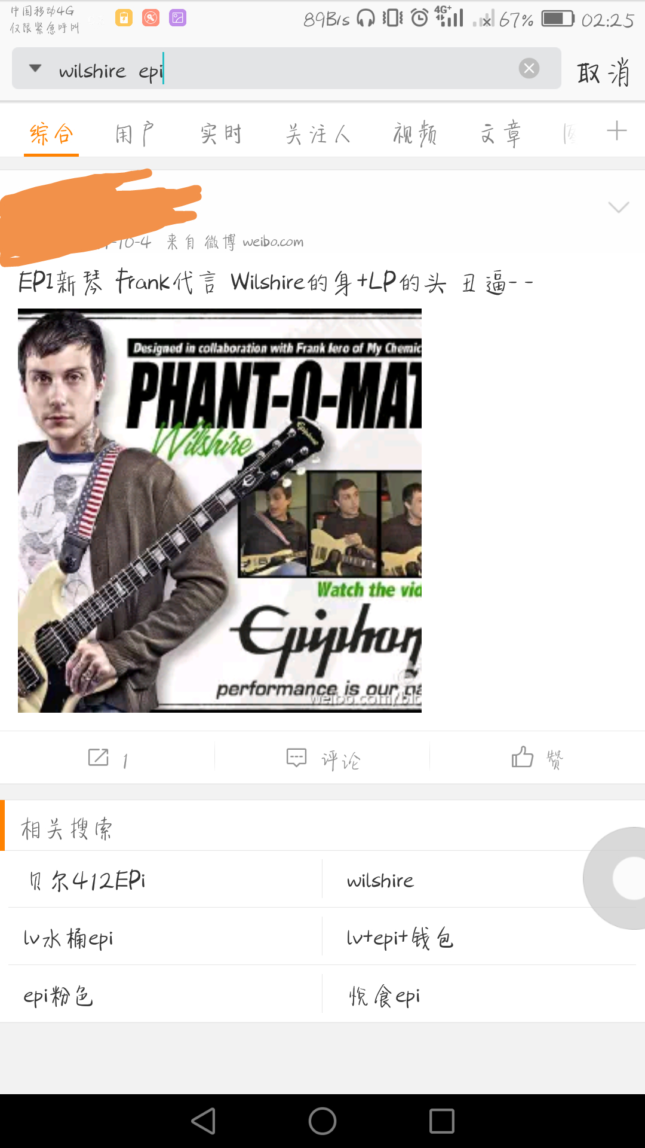
Task: Select related search wilshire
Action: coord(380,880)
